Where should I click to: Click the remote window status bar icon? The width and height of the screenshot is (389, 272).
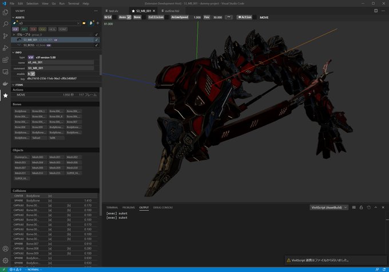point(4,270)
